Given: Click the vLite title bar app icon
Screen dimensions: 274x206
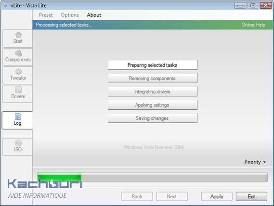Looking at the screenshot, I should (5, 5).
